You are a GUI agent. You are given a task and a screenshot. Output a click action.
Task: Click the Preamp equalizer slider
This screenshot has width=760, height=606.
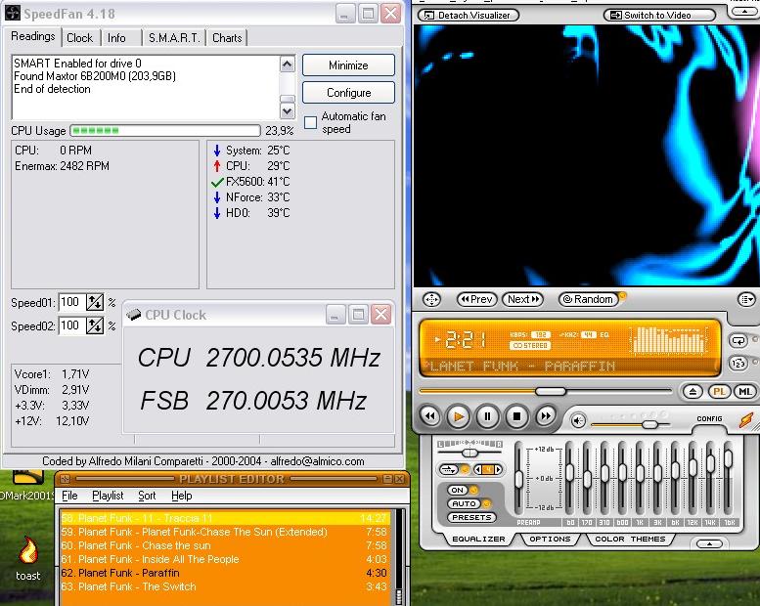click(519, 479)
